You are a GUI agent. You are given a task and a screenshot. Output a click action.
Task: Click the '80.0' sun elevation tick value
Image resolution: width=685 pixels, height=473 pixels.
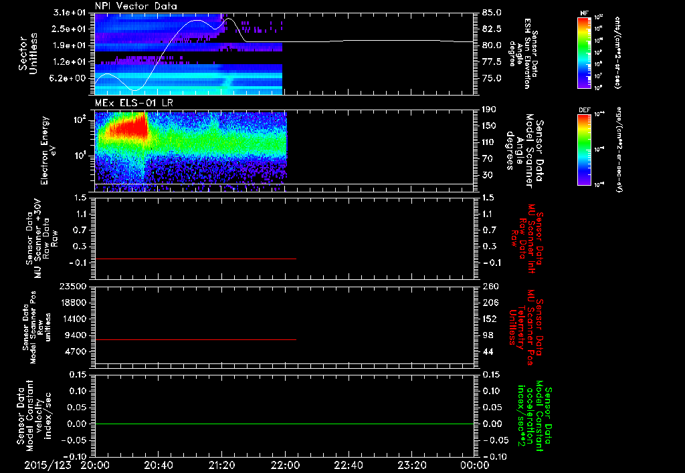492,45
